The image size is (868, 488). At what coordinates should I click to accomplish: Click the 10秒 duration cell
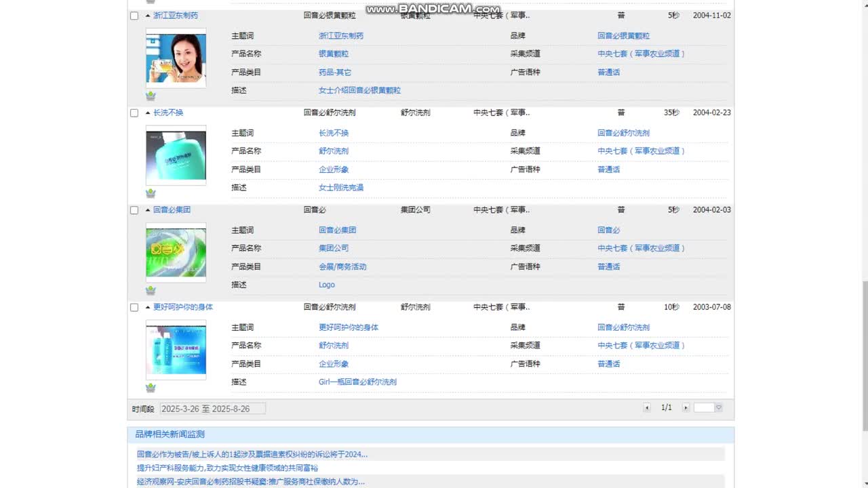[x=671, y=307]
